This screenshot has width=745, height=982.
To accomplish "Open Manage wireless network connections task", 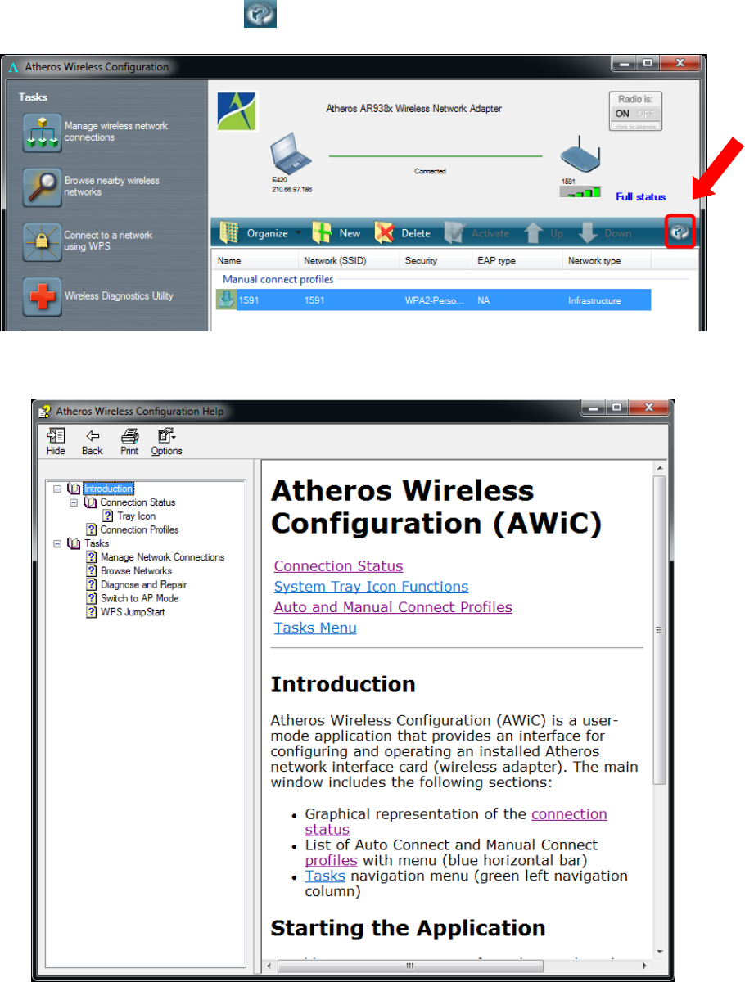I will (x=94, y=133).
